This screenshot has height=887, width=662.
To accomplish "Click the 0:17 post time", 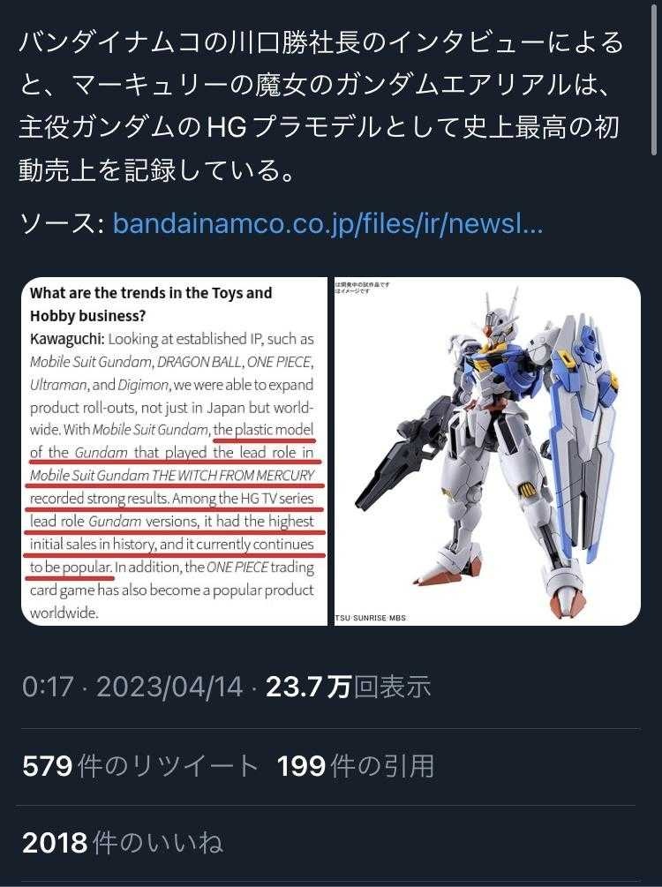I will (x=48, y=687).
